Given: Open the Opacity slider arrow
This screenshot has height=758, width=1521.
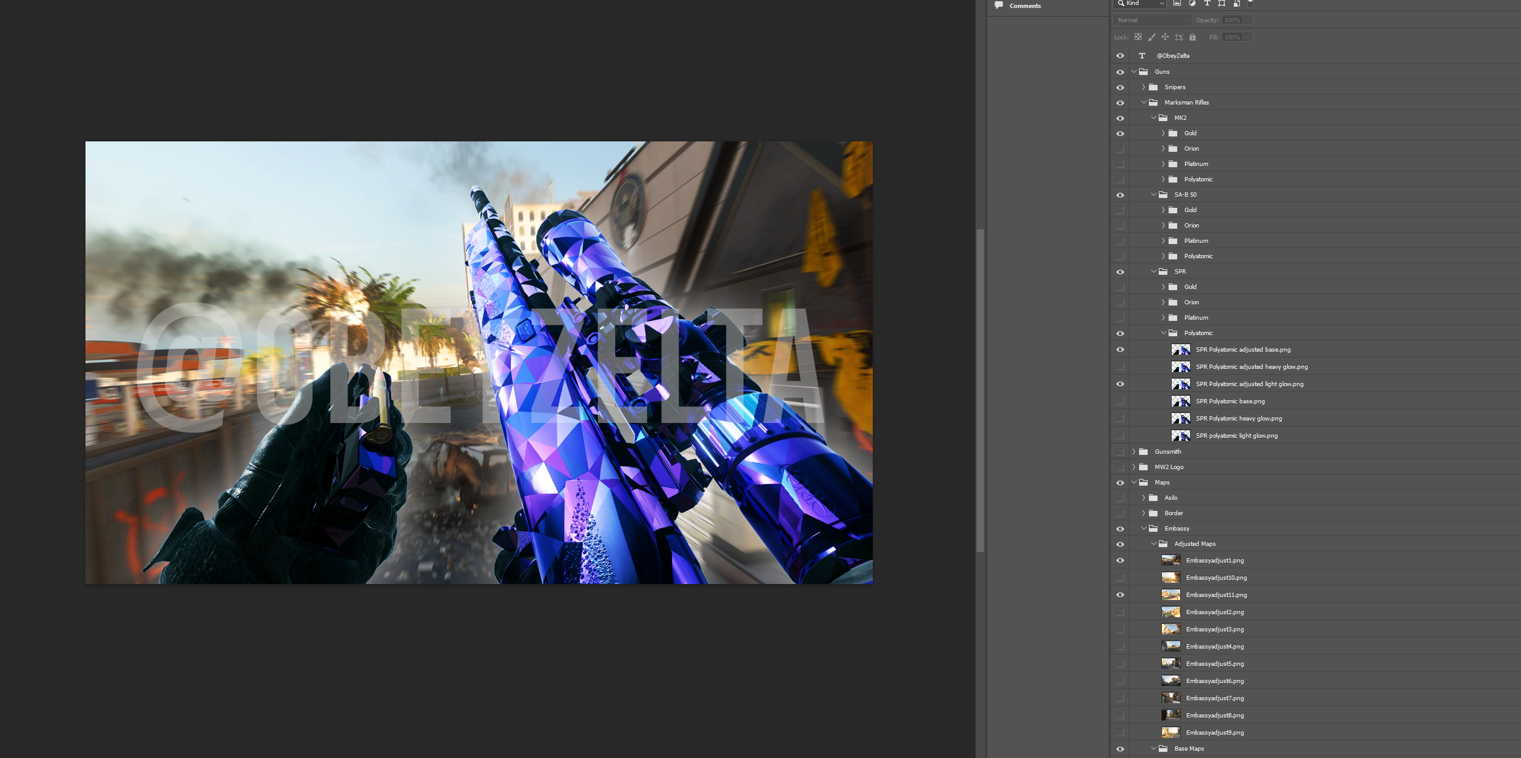Looking at the screenshot, I should click(x=1248, y=20).
